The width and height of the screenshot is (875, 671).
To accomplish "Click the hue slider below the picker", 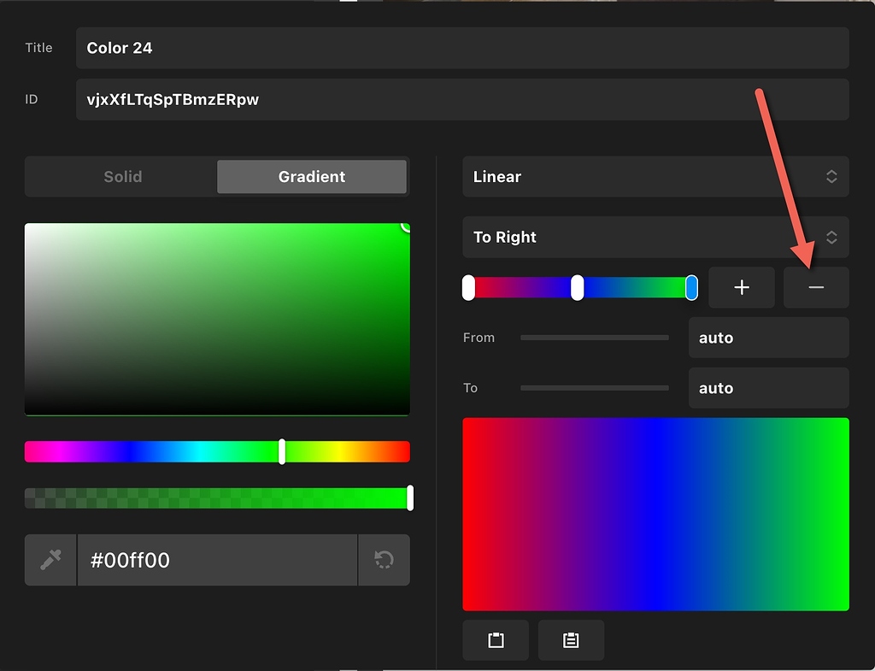I will pyautogui.click(x=218, y=451).
